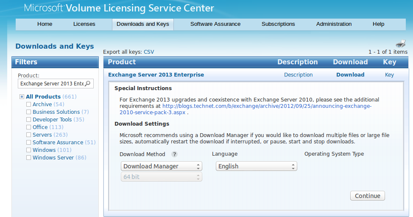Click the Key column header
Image resolution: width=413 pixels, height=217 pixels.
390,62
